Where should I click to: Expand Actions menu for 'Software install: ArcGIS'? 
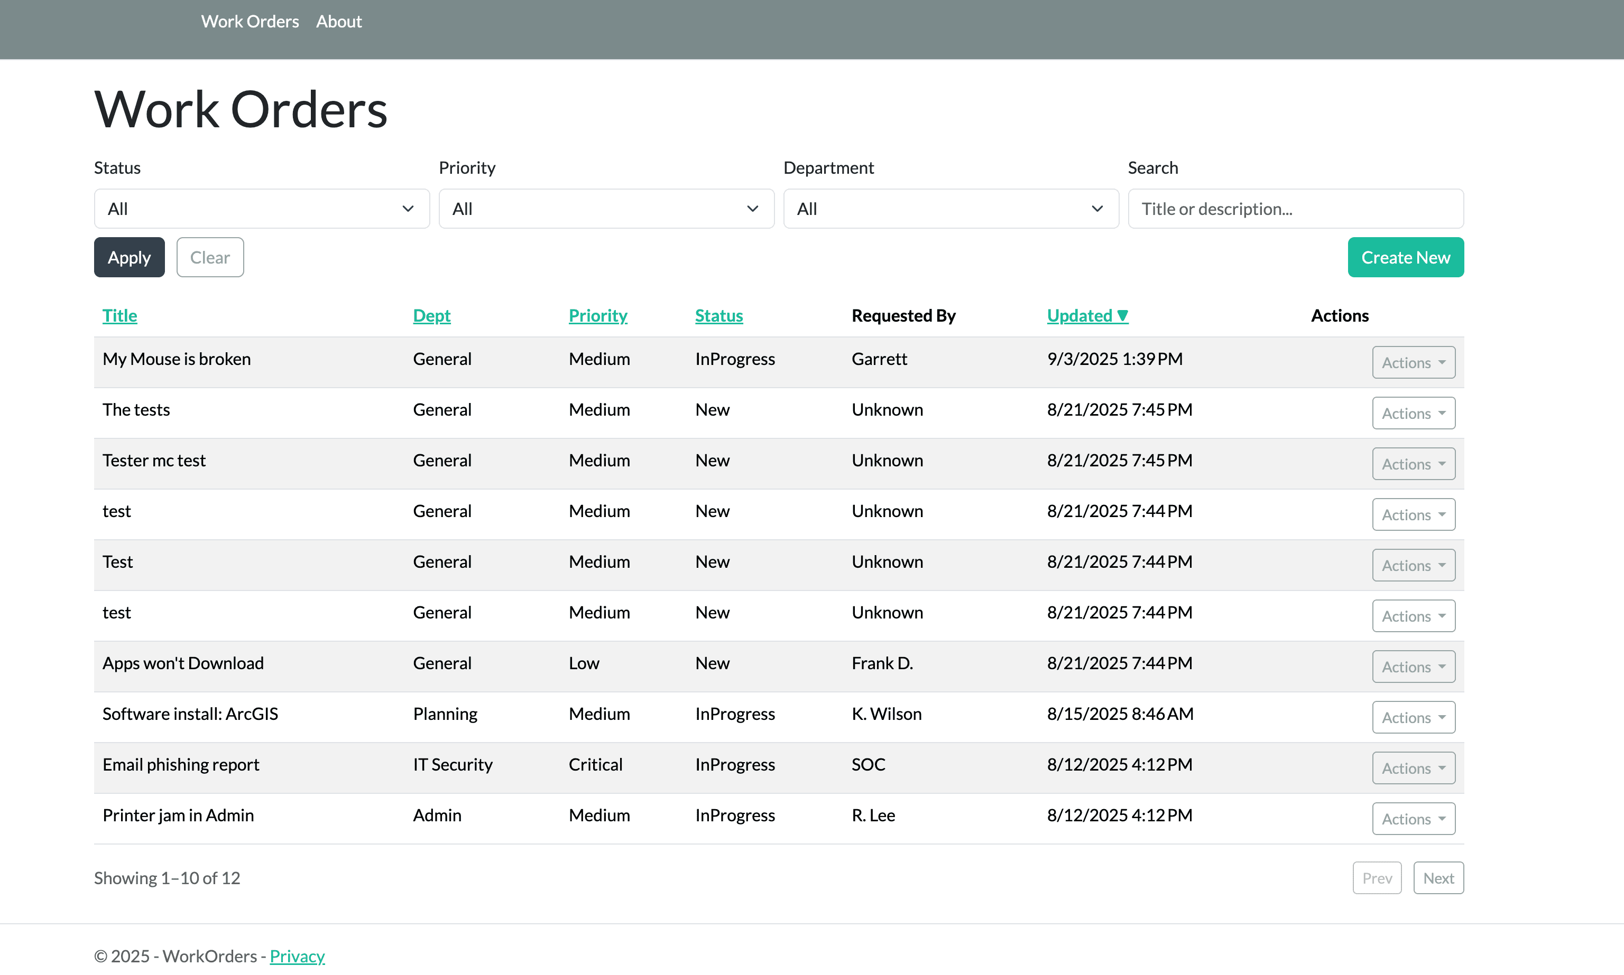coord(1413,717)
